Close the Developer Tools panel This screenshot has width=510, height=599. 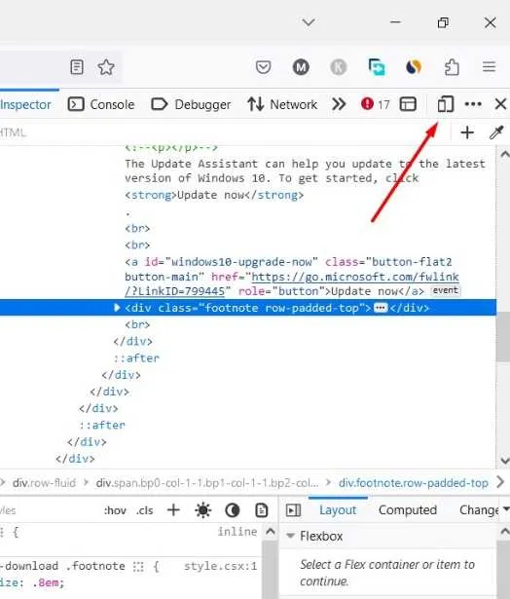click(x=500, y=104)
